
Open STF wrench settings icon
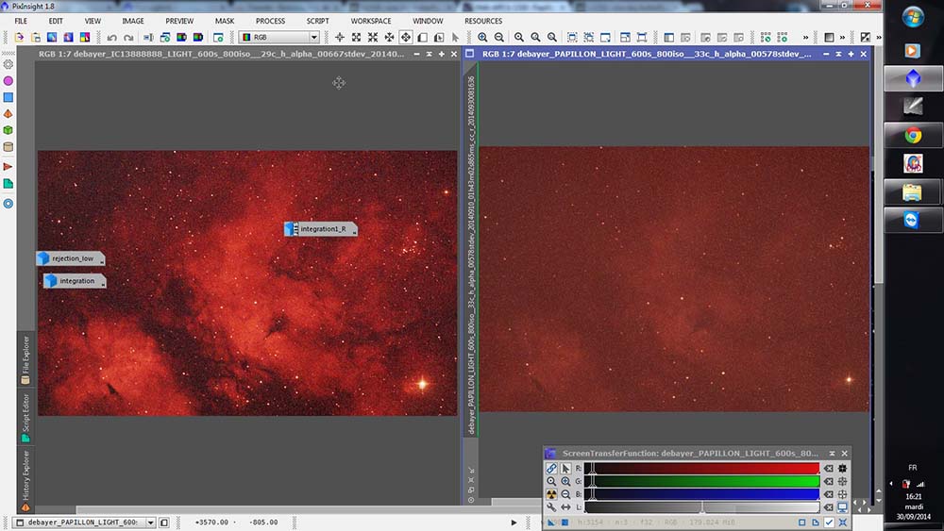551,507
